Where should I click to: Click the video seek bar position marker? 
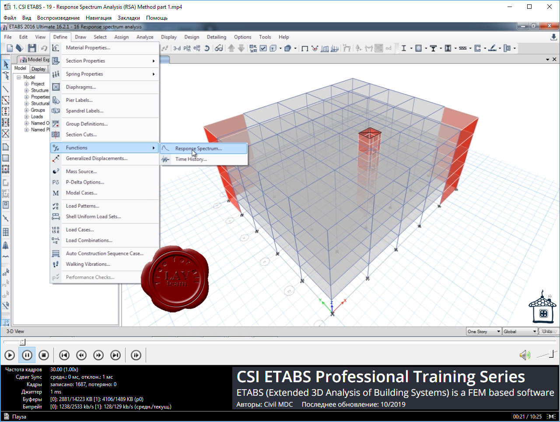point(23,342)
